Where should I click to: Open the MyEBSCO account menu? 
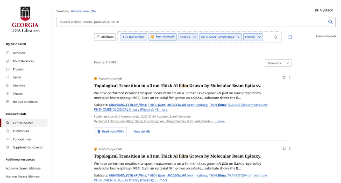pos(324,10)
